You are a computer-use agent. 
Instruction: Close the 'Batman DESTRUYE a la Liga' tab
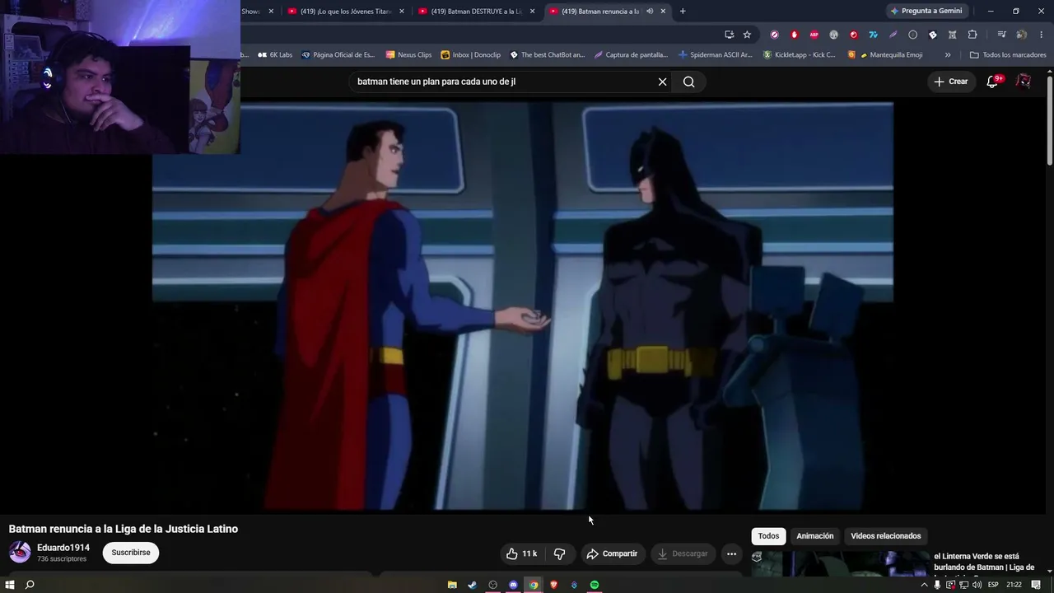tap(533, 12)
